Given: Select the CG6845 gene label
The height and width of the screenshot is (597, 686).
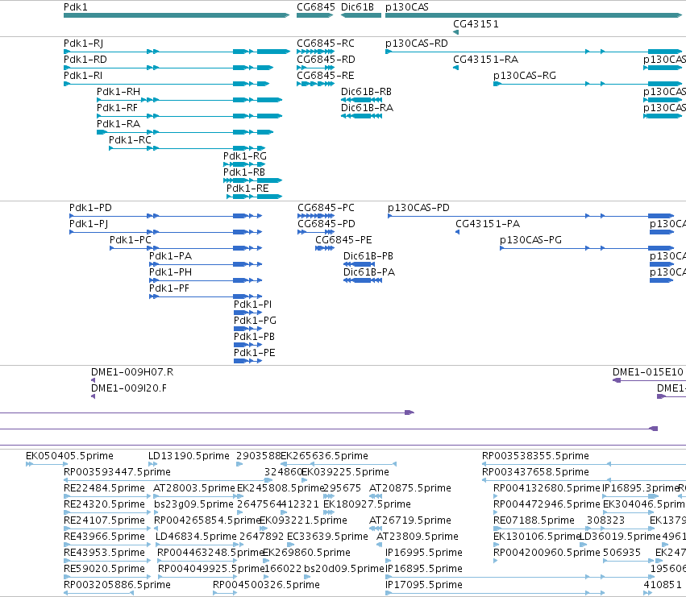Looking at the screenshot, I should [x=316, y=7].
